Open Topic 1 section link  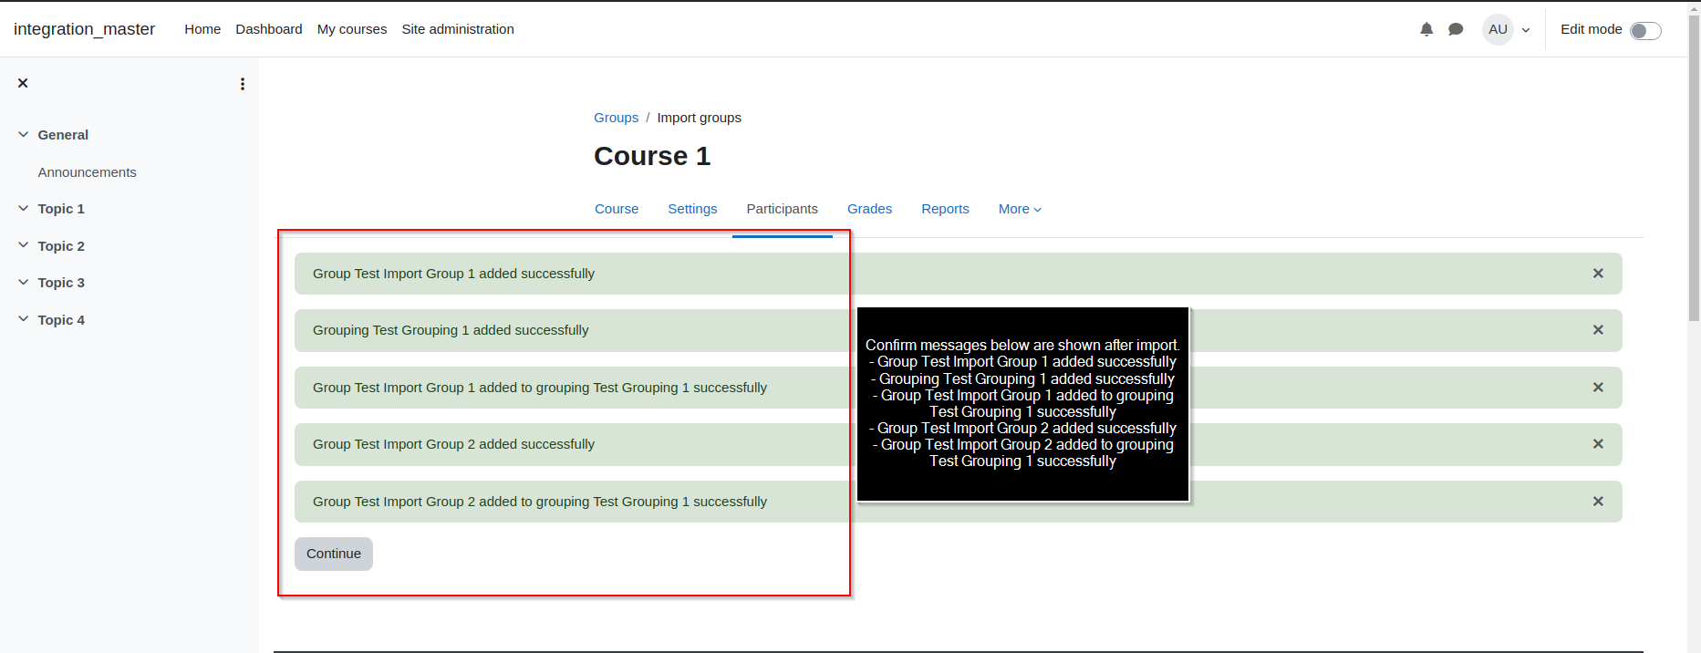pyautogui.click(x=61, y=209)
